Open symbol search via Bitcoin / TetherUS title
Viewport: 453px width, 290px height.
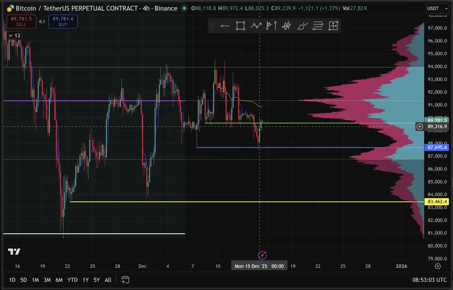point(77,8)
